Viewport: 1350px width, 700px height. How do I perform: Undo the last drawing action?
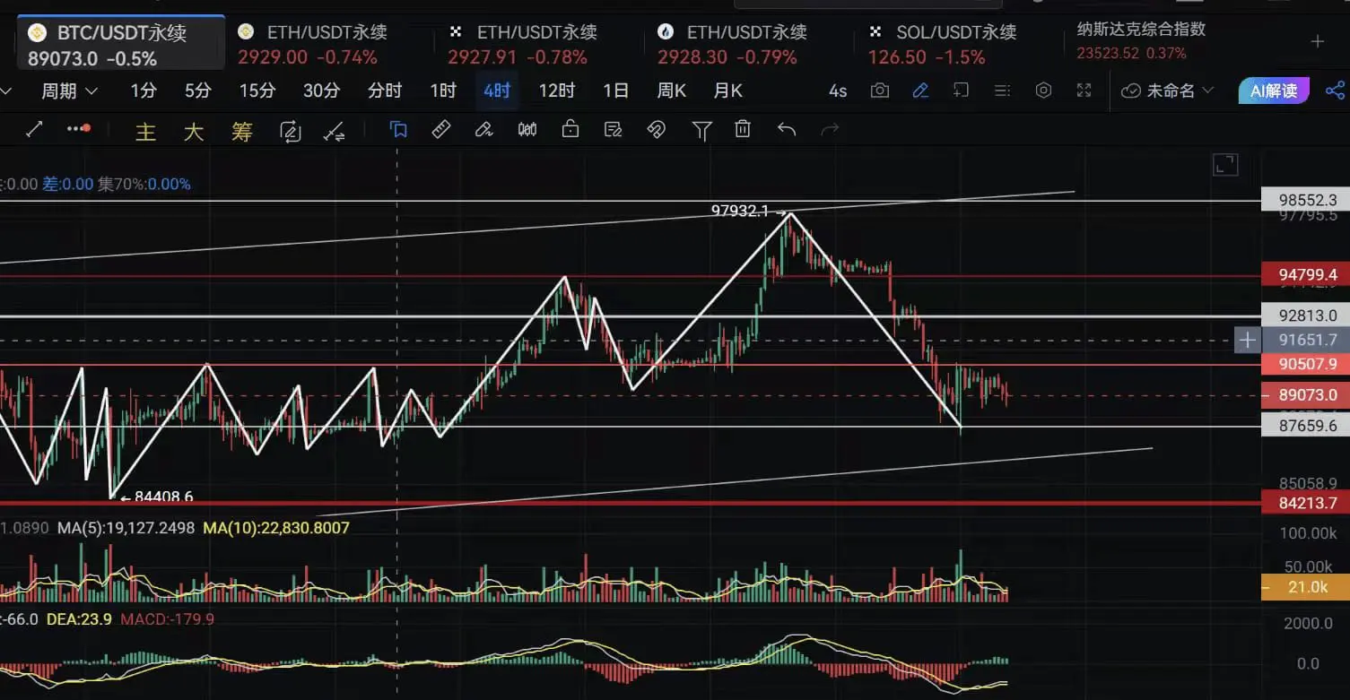tap(787, 130)
